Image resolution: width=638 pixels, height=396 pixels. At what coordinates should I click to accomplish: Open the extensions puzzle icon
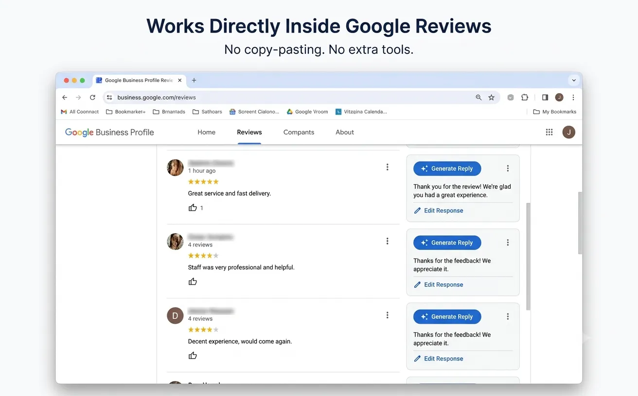pyautogui.click(x=525, y=98)
